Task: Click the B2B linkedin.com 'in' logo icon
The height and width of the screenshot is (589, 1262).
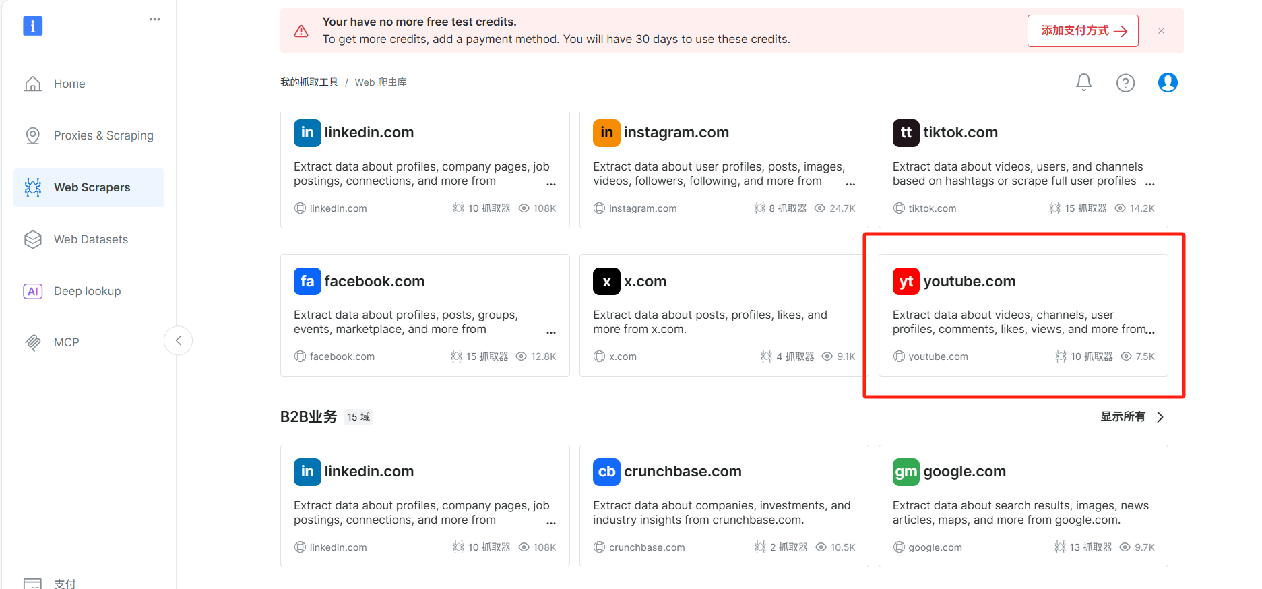Action: click(x=307, y=472)
